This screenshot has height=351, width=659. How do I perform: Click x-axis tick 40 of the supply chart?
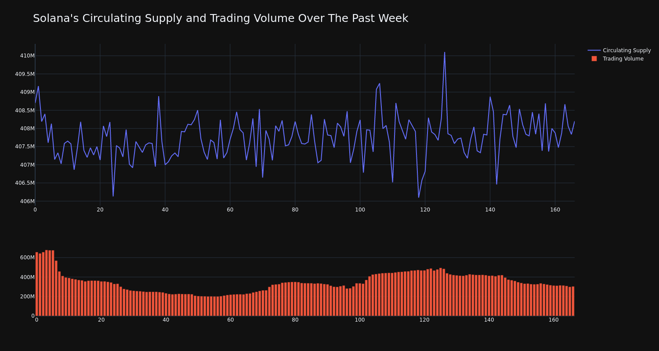(165, 210)
